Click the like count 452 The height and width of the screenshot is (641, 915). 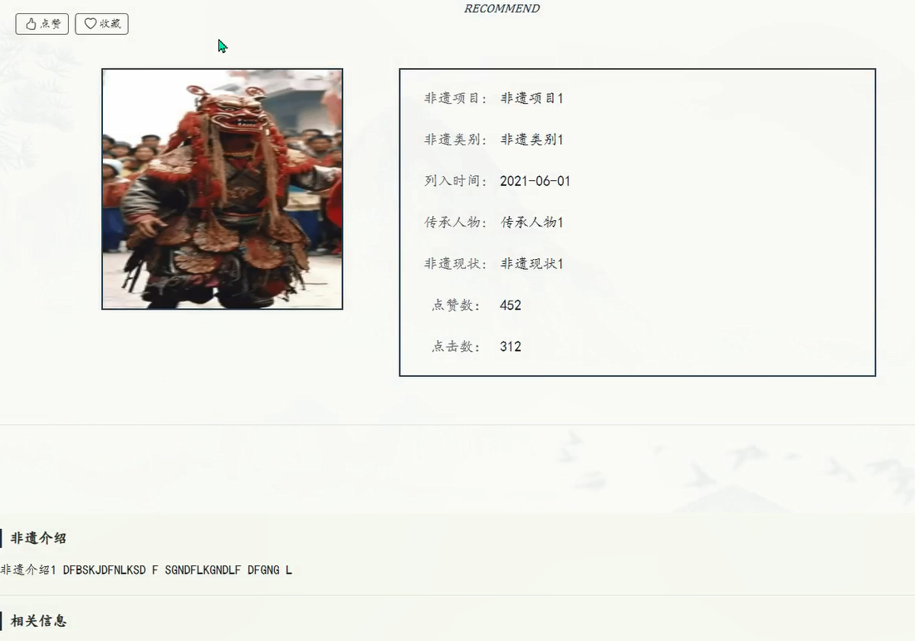pyautogui.click(x=511, y=306)
